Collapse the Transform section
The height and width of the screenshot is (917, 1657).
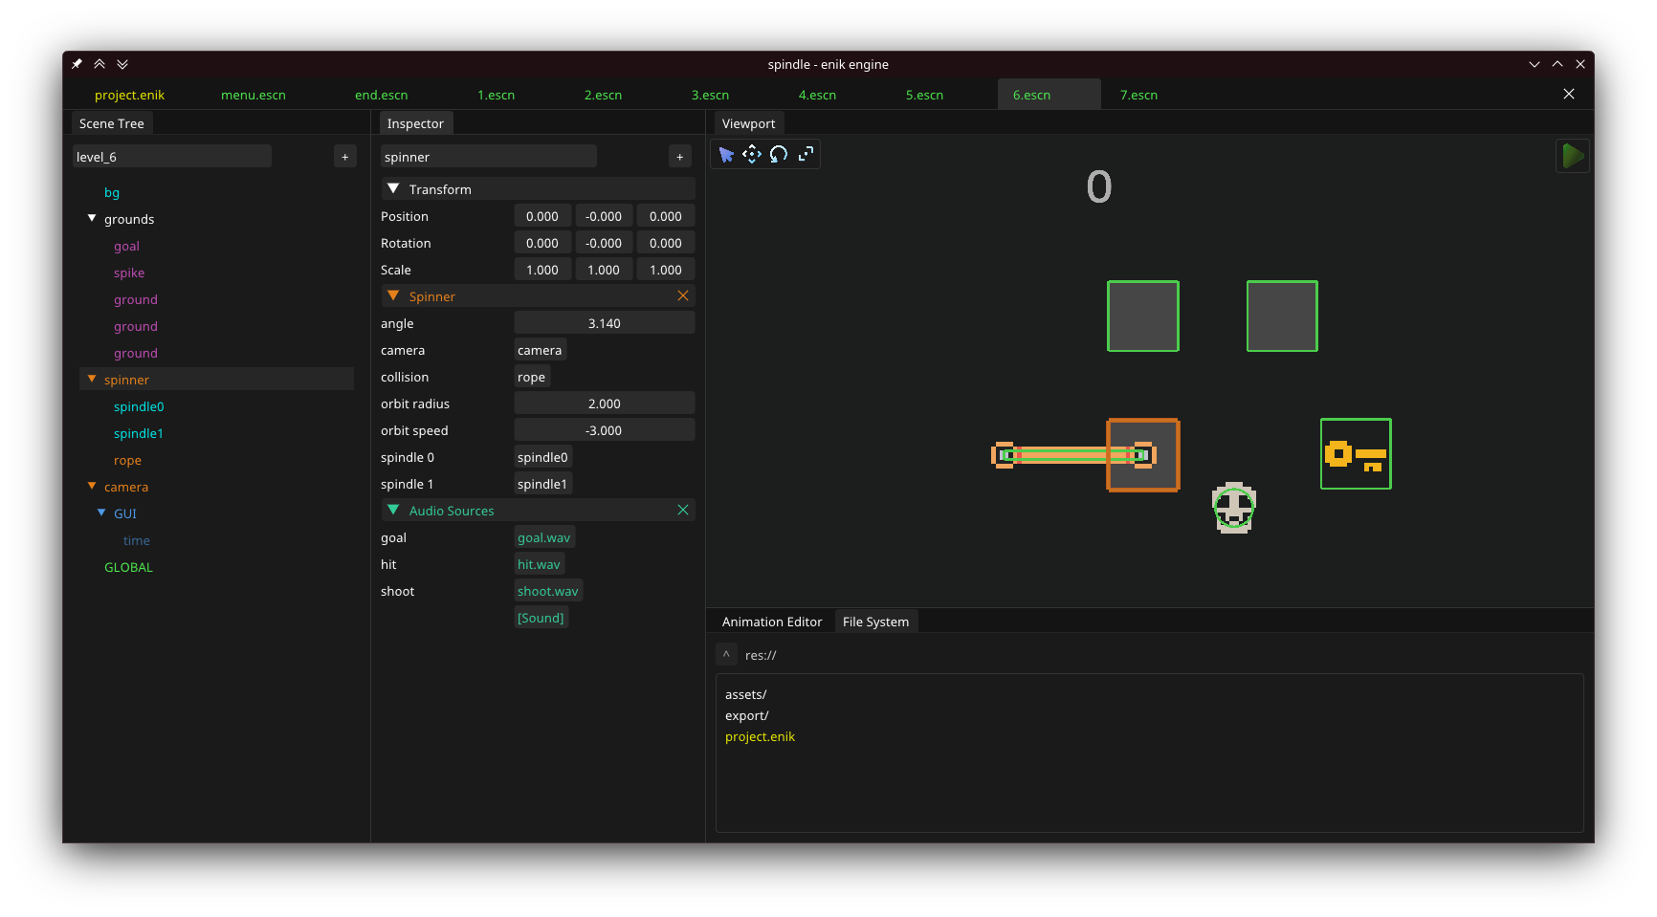pos(393,189)
